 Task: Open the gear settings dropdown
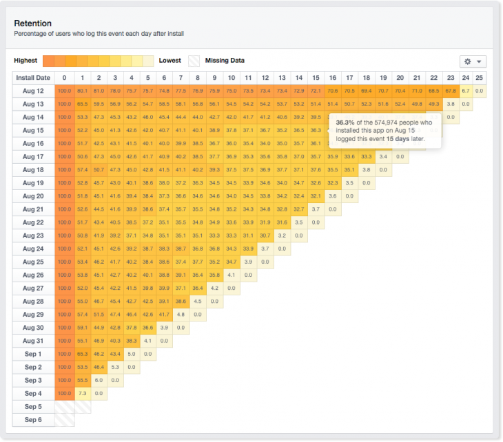(473, 61)
